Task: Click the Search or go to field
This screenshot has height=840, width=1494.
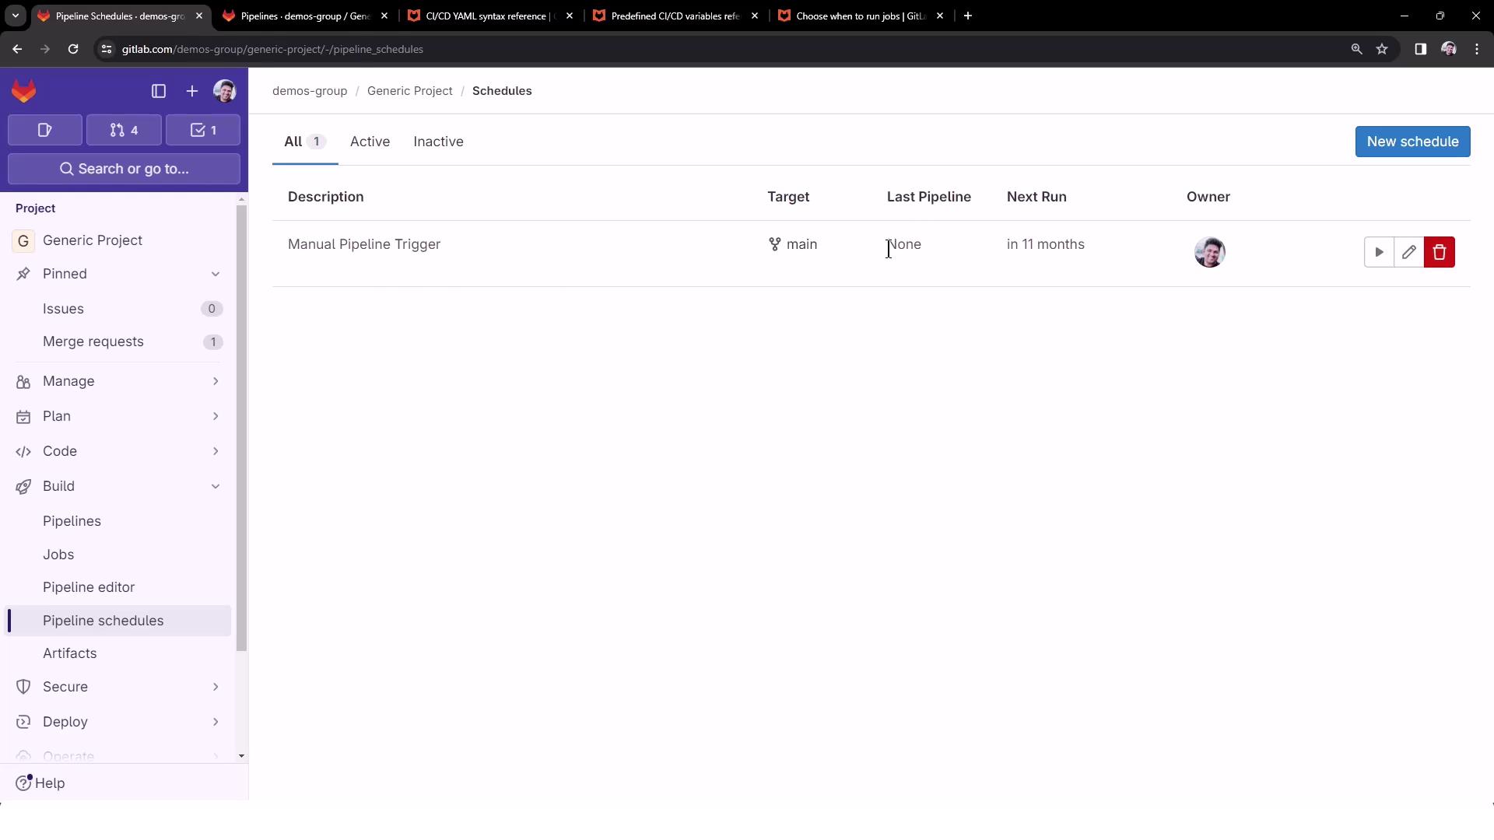Action: pos(124,169)
